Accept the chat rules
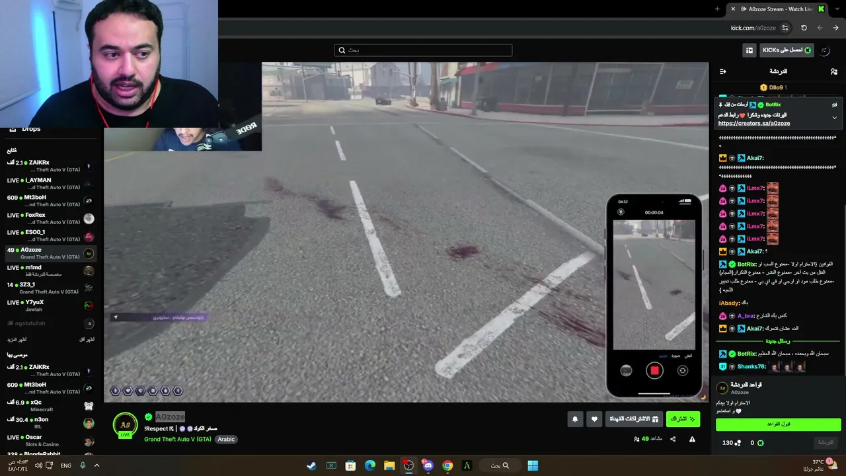Screen dimensions: 846x476 pyautogui.click(x=779, y=424)
